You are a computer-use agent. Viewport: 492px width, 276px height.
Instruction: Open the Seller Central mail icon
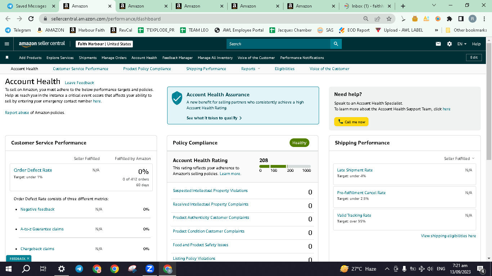click(x=438, y=44)
